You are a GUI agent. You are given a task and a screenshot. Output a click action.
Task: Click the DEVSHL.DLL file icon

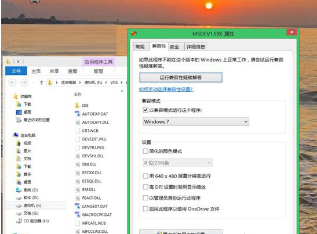(x=78, y=156)
